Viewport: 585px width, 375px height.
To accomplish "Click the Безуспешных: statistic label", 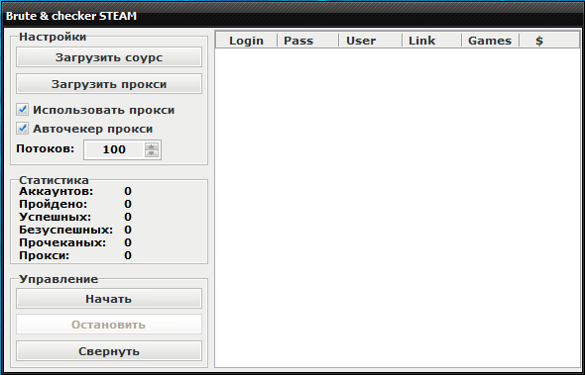I will click(x=66, y=230).
